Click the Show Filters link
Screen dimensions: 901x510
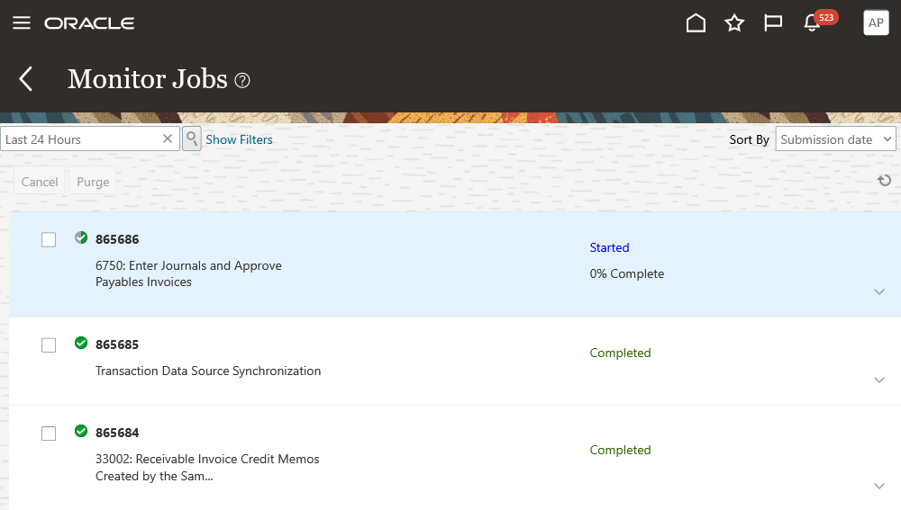(x=239, y=139)
